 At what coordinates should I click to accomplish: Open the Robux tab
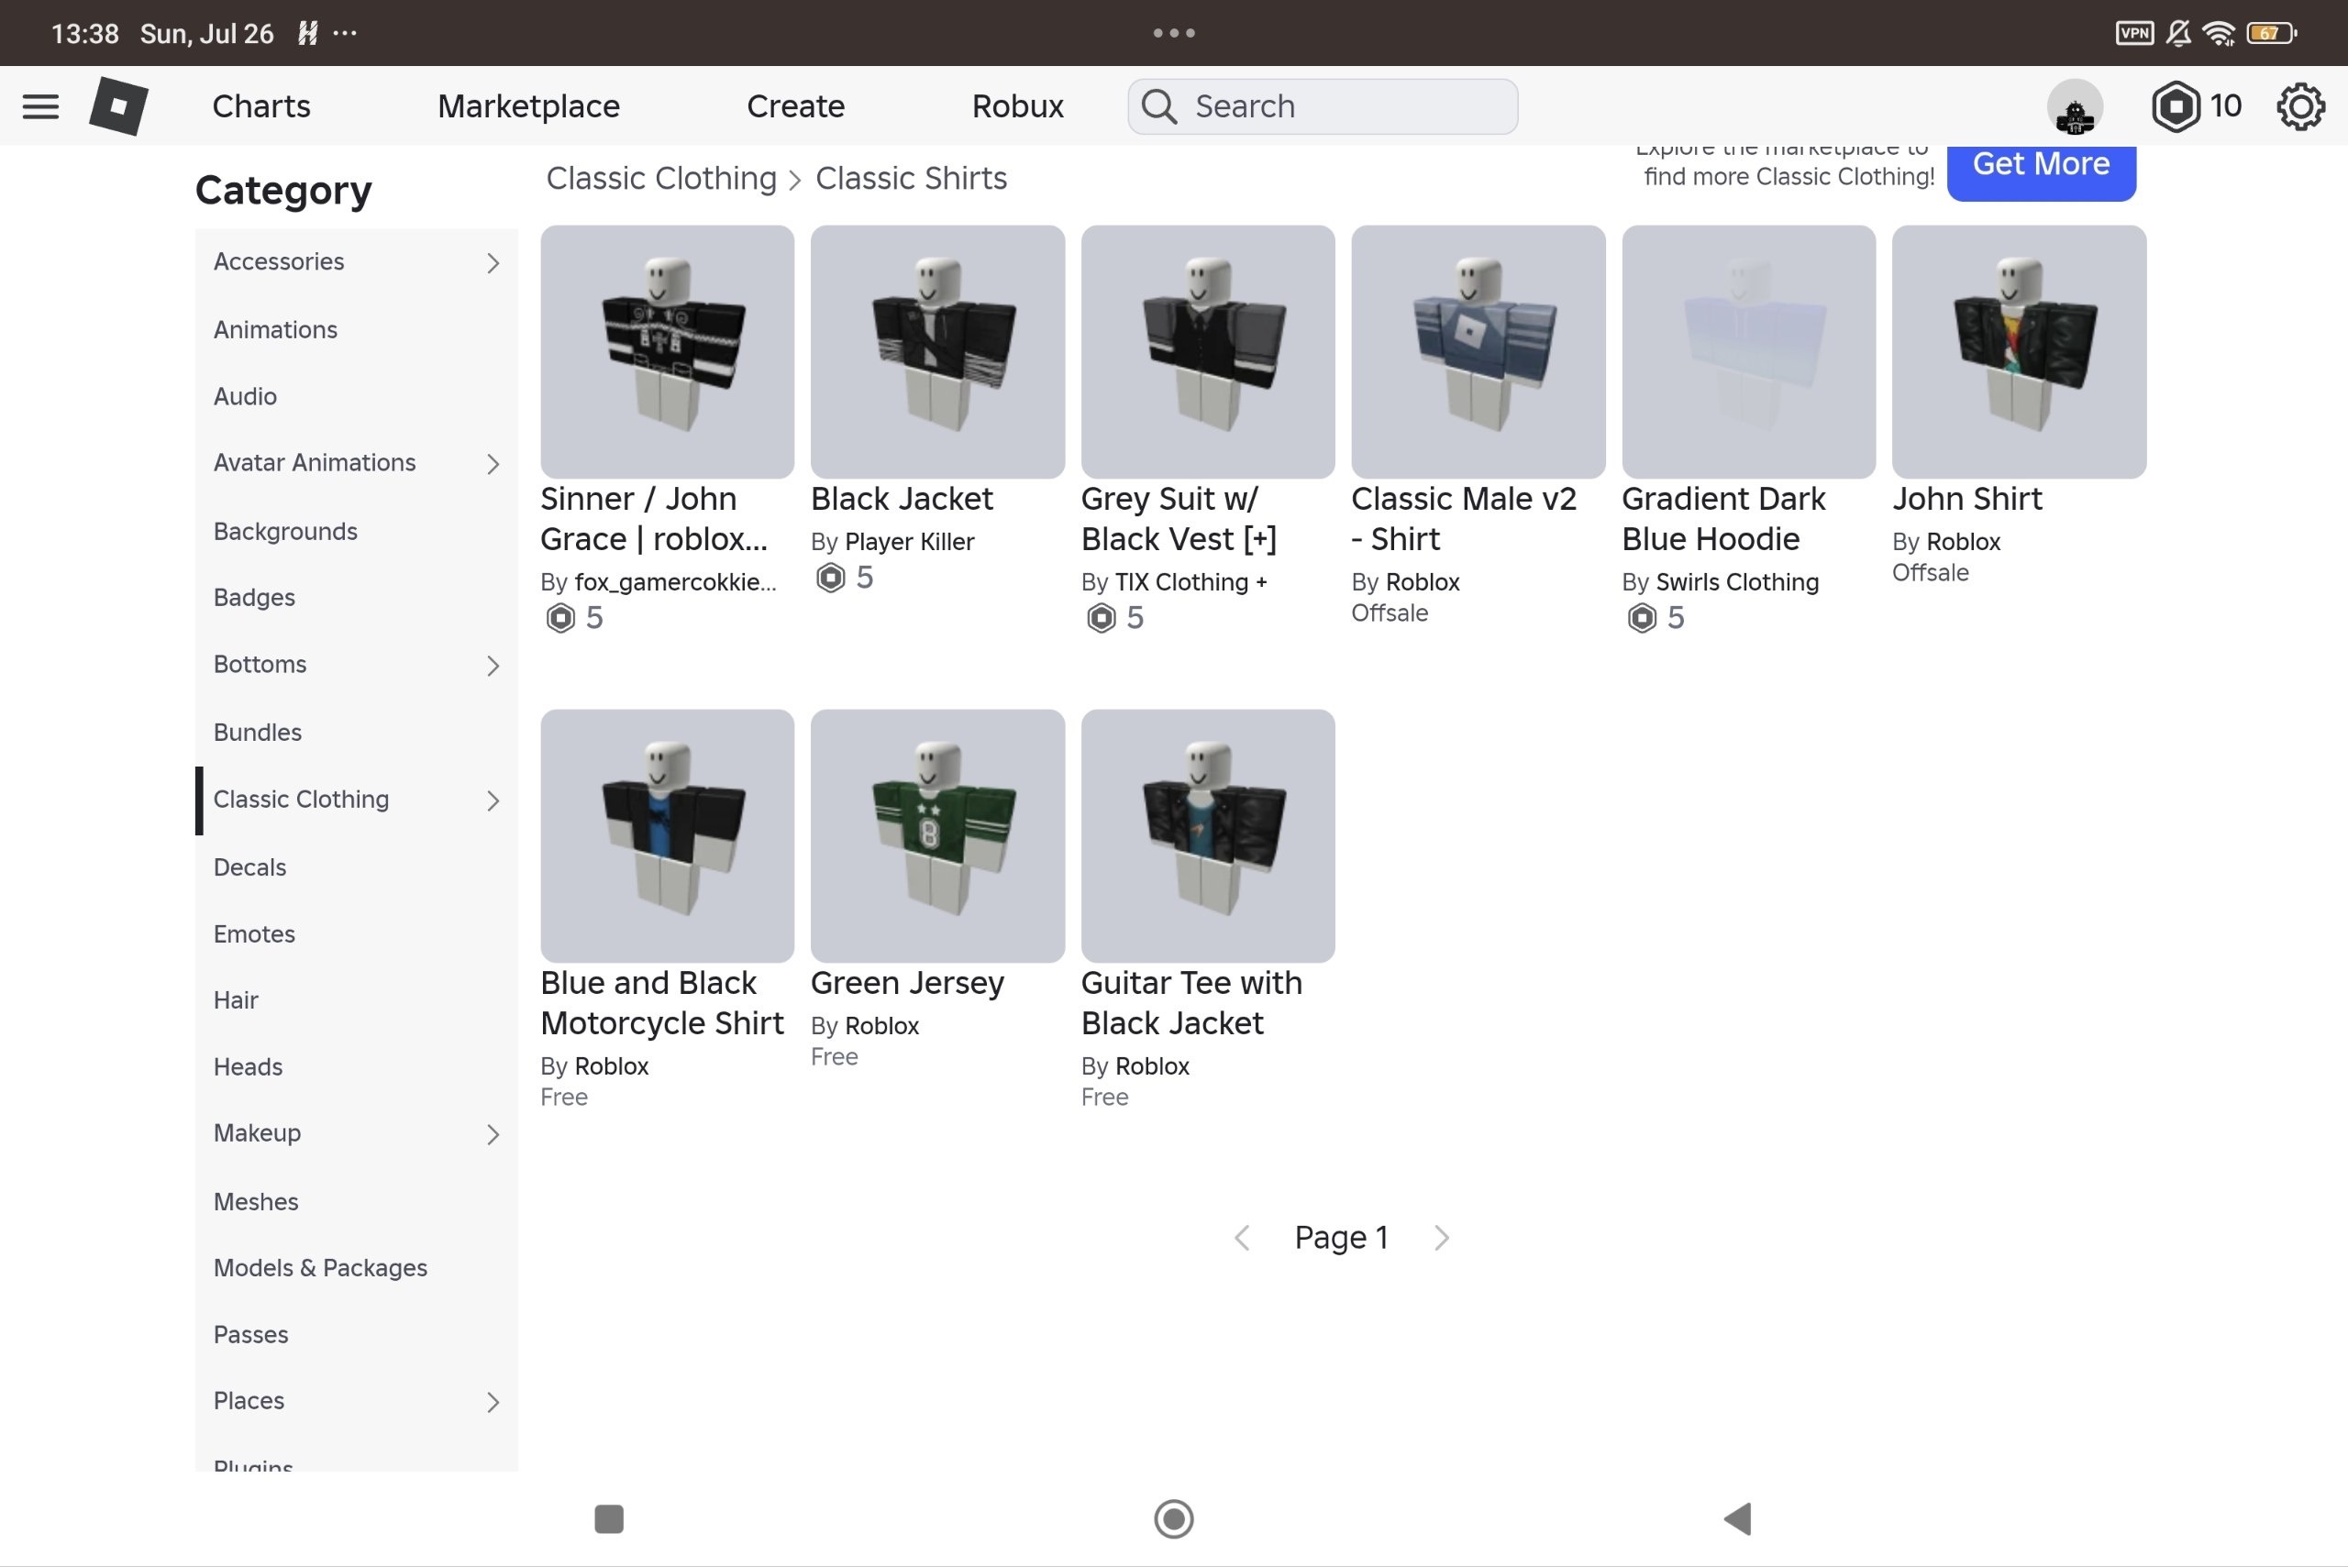[1017, 106]
